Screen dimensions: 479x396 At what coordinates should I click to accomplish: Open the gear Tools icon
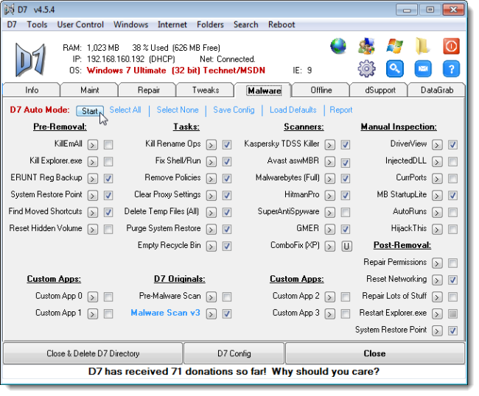pos(366,68)
